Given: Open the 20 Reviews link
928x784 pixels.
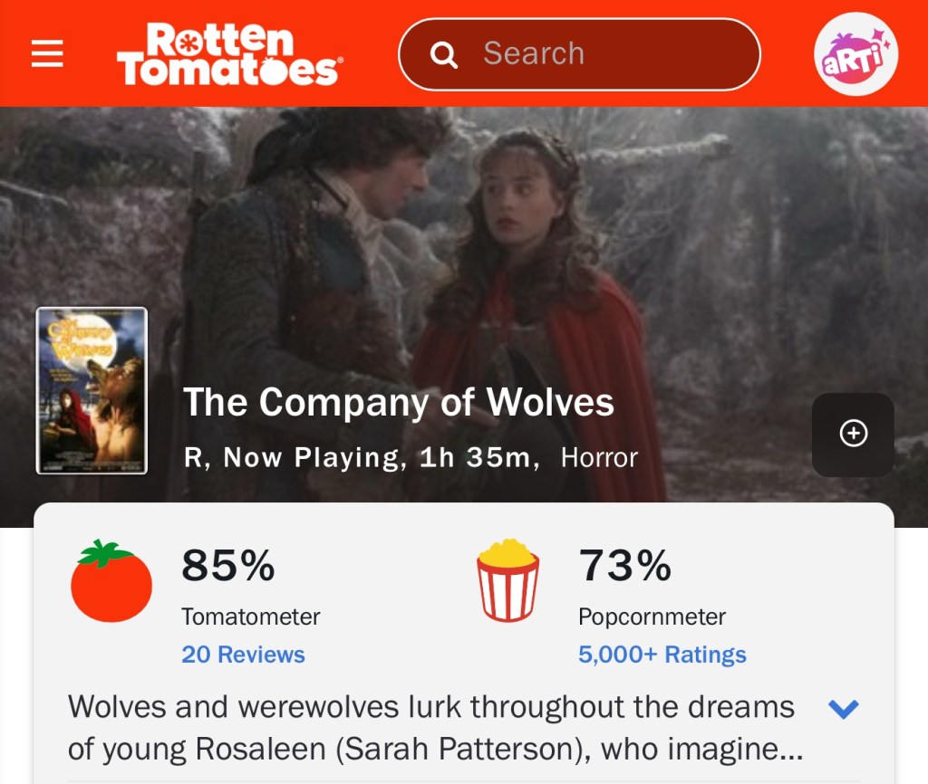Looking at the screenshot, I should tap(243, 655).
